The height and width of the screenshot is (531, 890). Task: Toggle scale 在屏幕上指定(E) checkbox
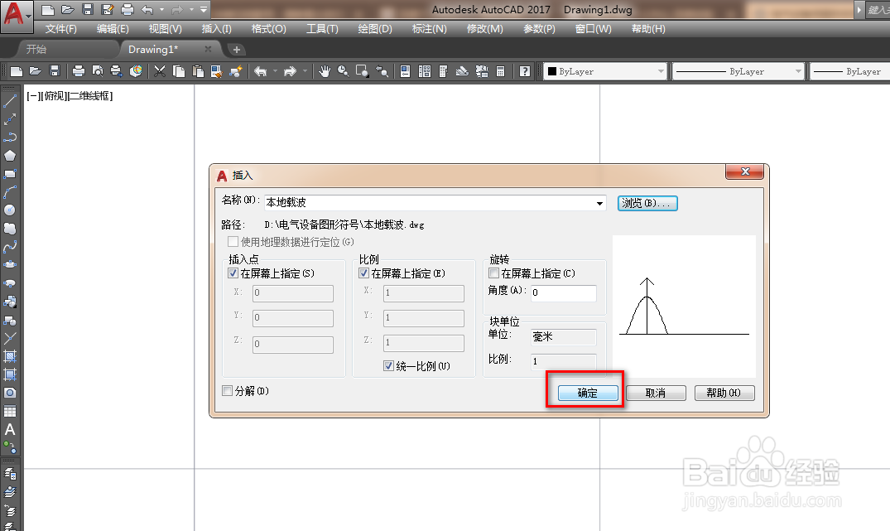pos(363,273)
